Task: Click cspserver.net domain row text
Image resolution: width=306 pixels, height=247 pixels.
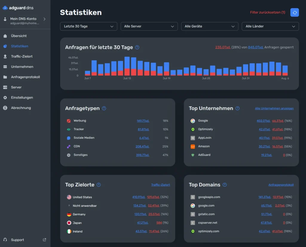Action: (x=208, y=223)
